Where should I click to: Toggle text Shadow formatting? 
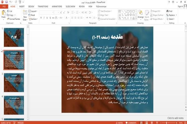point(50,18)
